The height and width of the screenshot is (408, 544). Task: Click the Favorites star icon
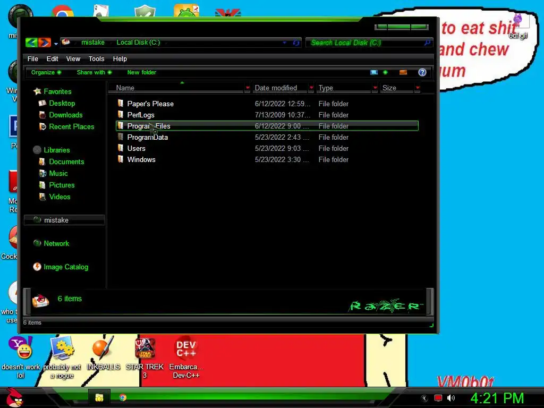coord(37,91)
